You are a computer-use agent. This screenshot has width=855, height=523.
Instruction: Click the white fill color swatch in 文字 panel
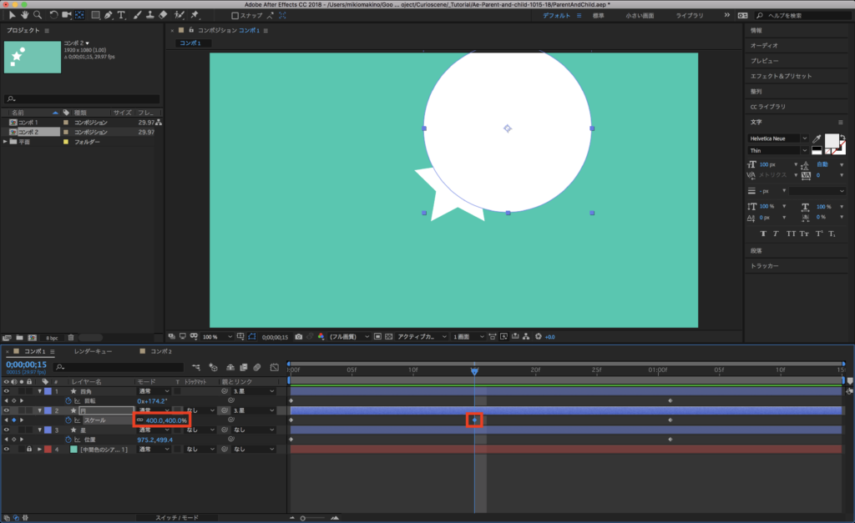(831, 141)
